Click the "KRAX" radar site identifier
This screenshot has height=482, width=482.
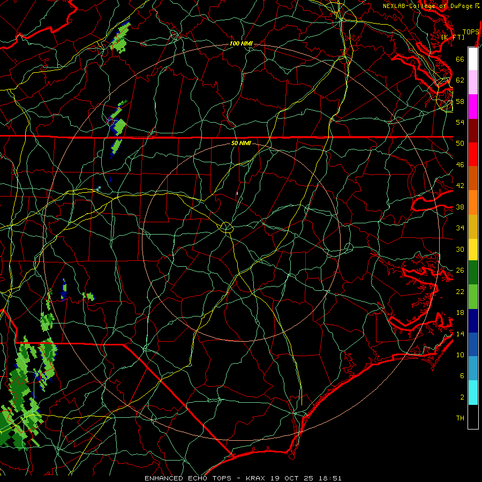(x=256, y=478)
